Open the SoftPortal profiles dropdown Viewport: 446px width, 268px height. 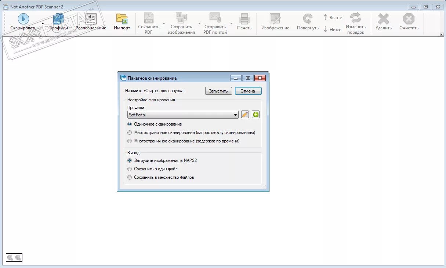(x=183, y=115)
